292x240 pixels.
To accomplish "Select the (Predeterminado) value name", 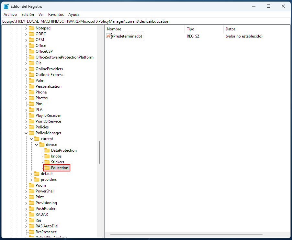I will 127,36.
